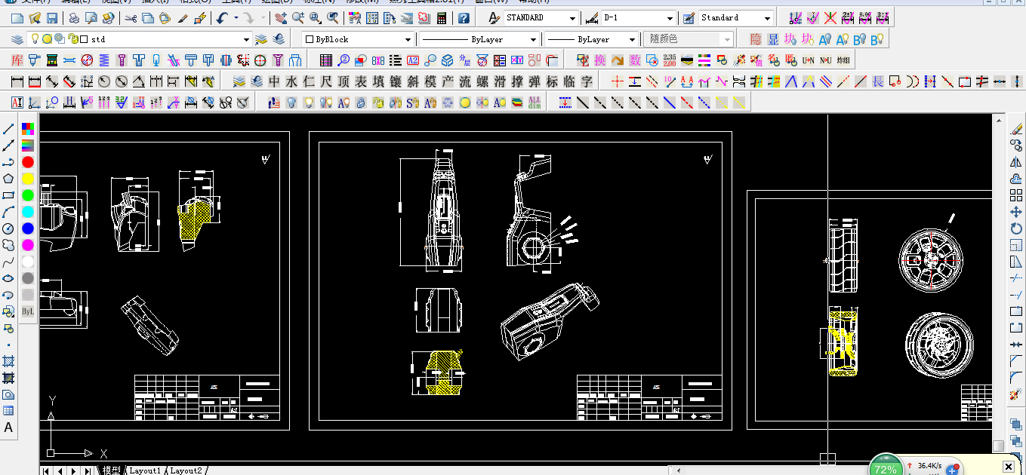Click the Undo arrow icon
The width and height of the screenshot is (1026, 475).
(x=222, y=17)
